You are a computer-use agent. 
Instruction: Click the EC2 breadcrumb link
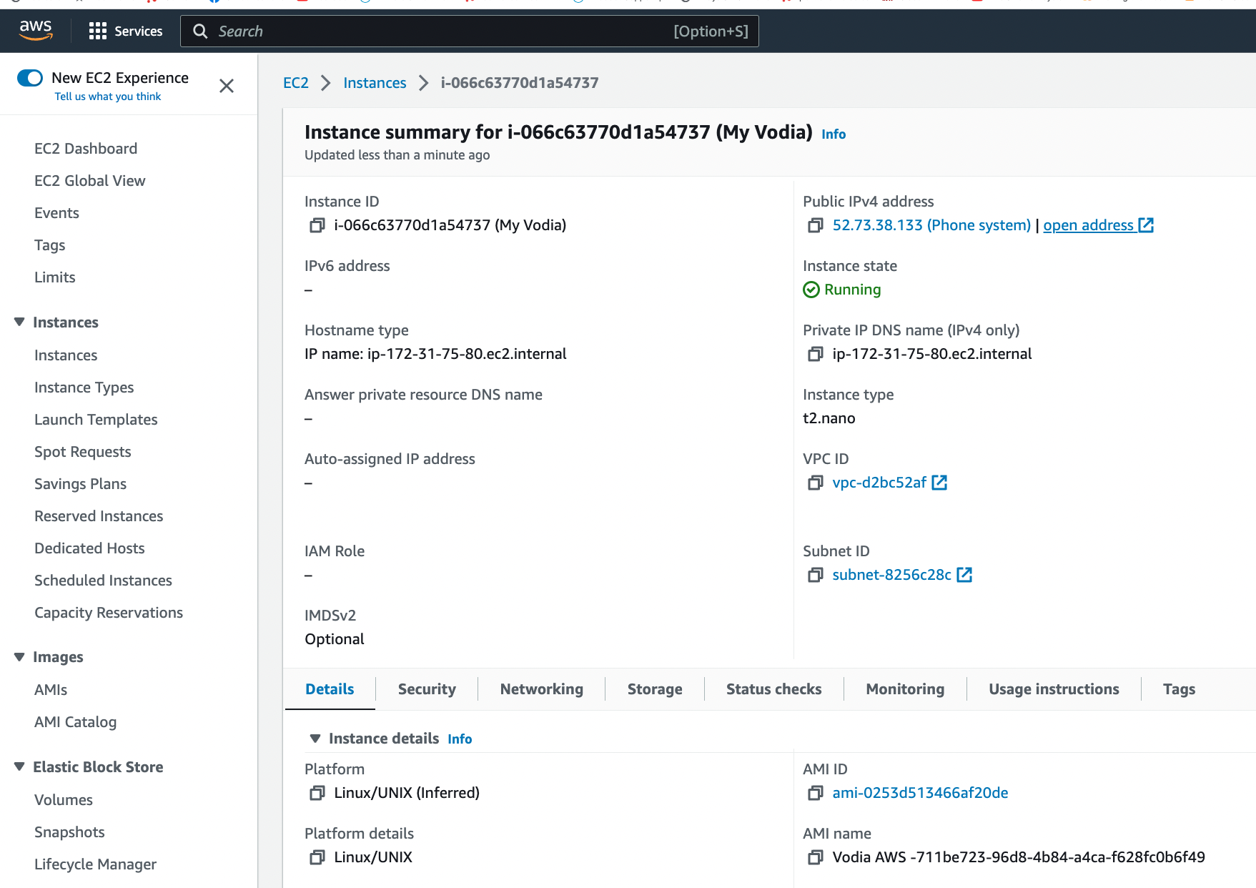click(x=296, y=83)
